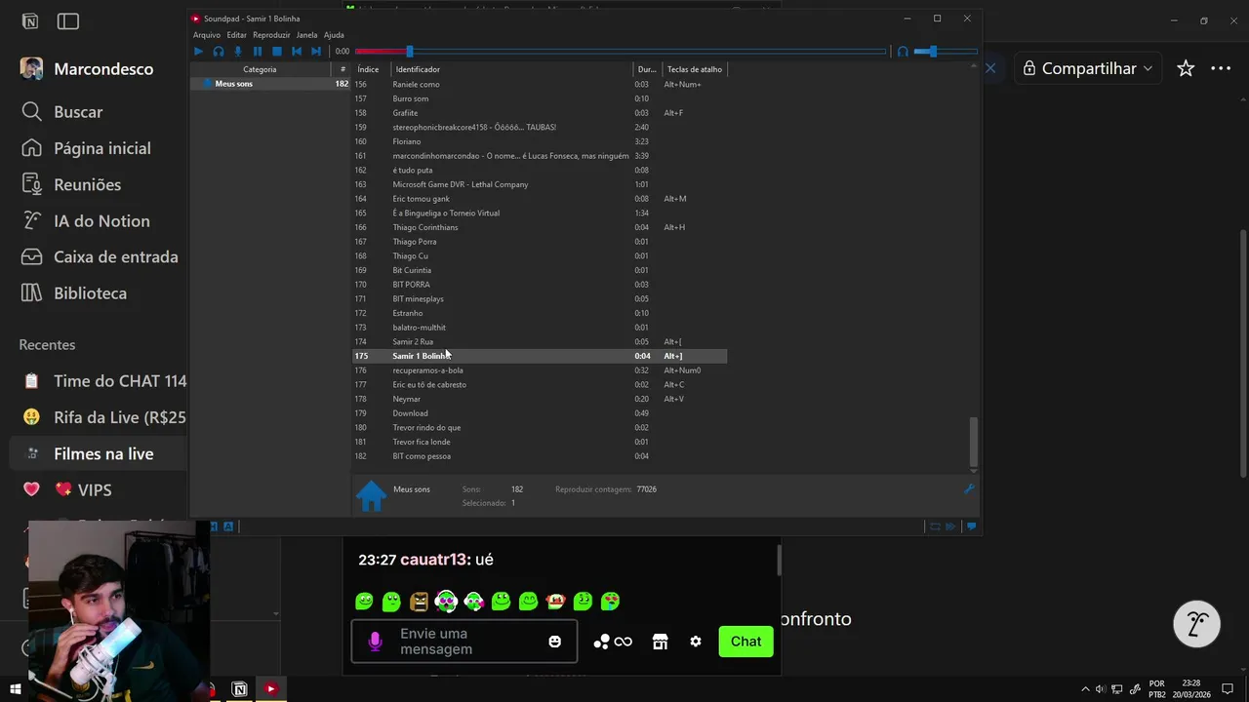Viewport: 1249px width, 702px height.
Task: Select 'Microsoft Game DVR - Lethal Company' row
Action: [x=540, y=184]
